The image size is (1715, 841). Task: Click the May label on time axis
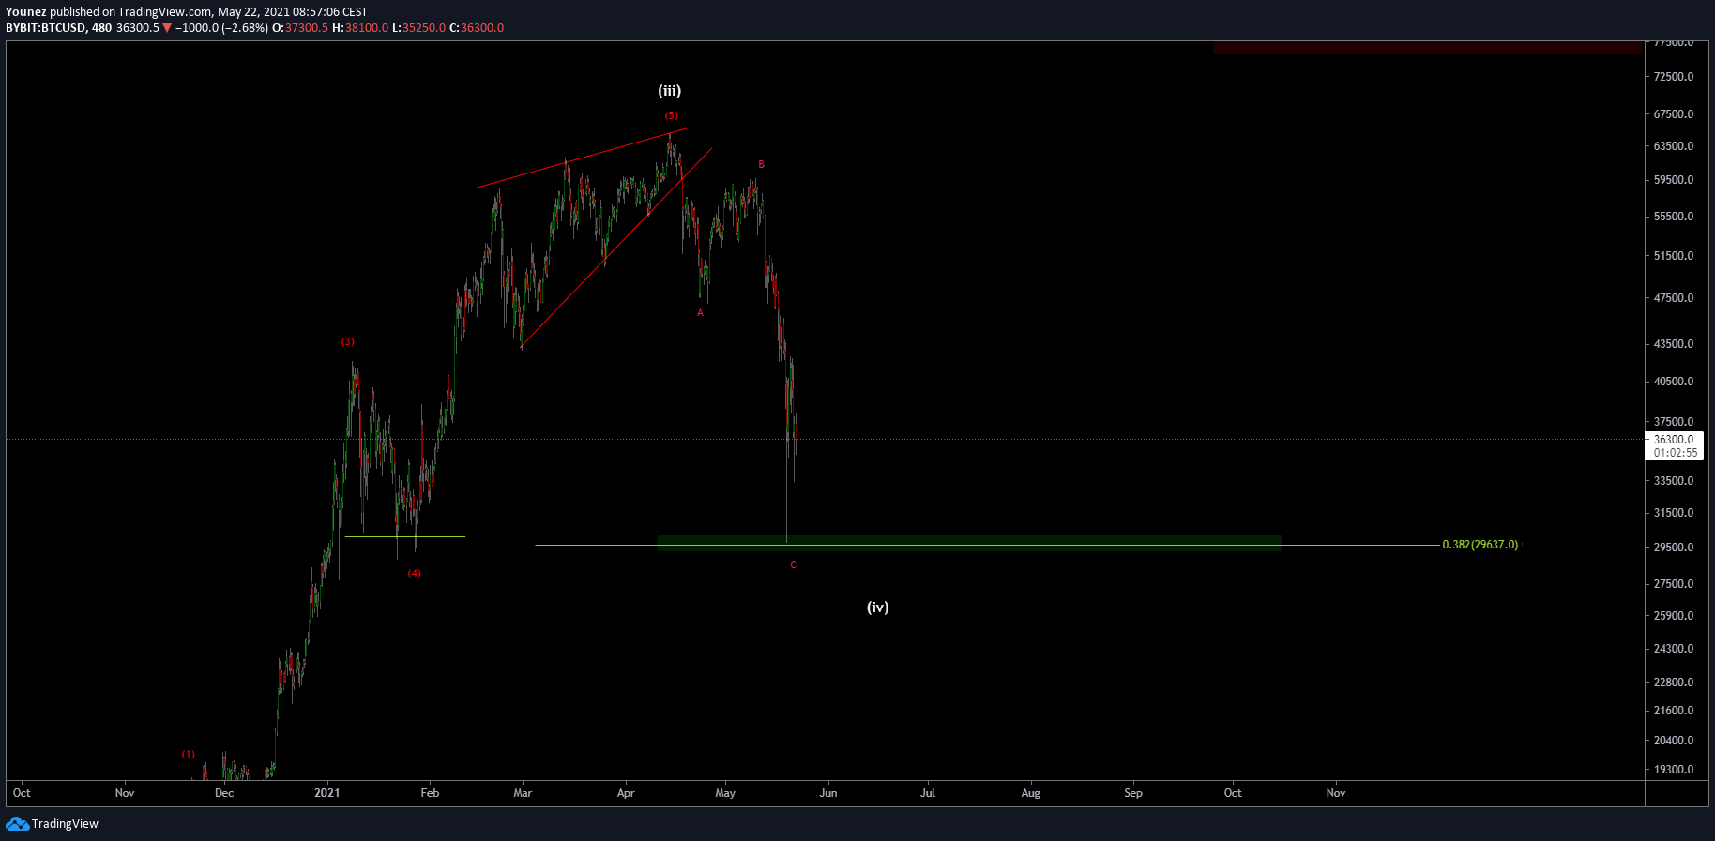point(725,793)
